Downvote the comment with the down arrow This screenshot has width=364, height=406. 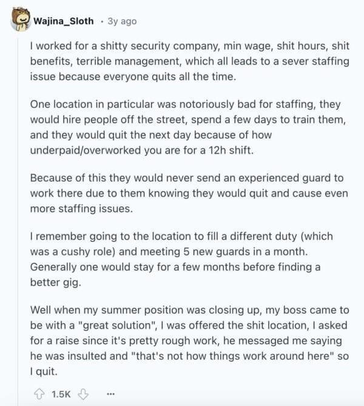point(84,394)
